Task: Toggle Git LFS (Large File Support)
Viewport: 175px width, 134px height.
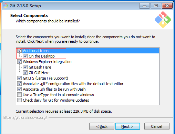Action: (x=19, y=78)
